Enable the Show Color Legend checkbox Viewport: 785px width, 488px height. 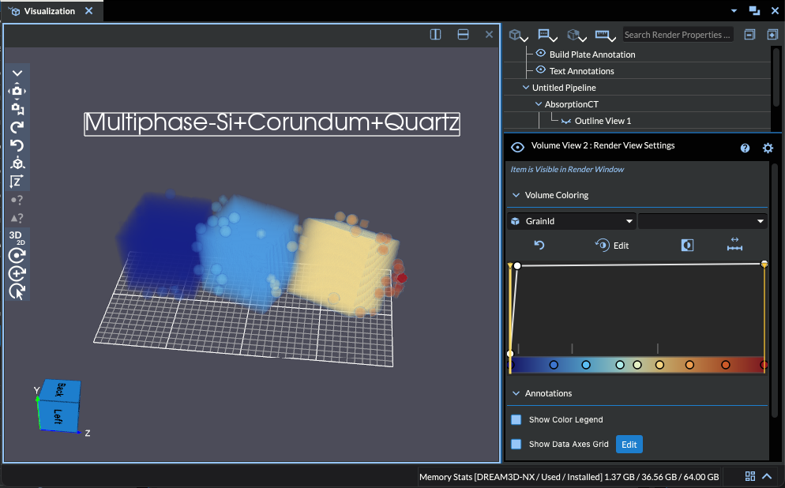516,420
